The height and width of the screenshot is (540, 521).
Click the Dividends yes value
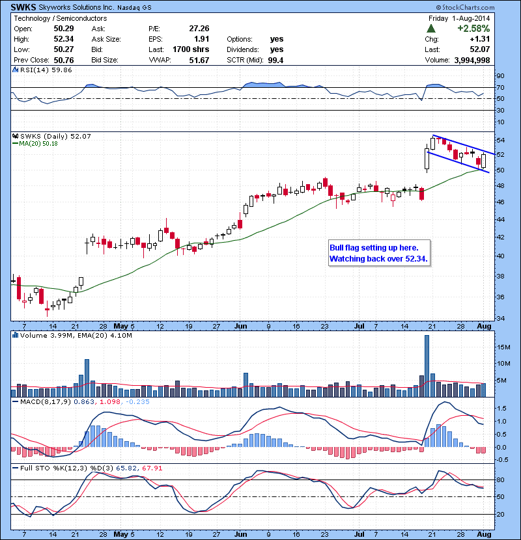[277, 49]
